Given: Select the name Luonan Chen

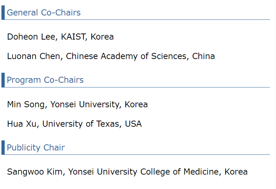Looking at the screenshot, I should (x=34, y=56).
